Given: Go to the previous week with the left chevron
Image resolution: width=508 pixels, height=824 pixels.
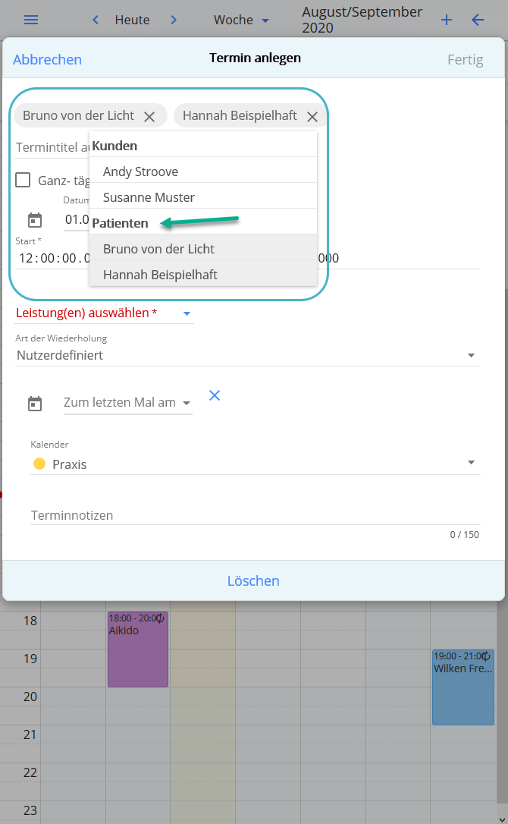Looking at the screenshot, I should click(95, 20).
